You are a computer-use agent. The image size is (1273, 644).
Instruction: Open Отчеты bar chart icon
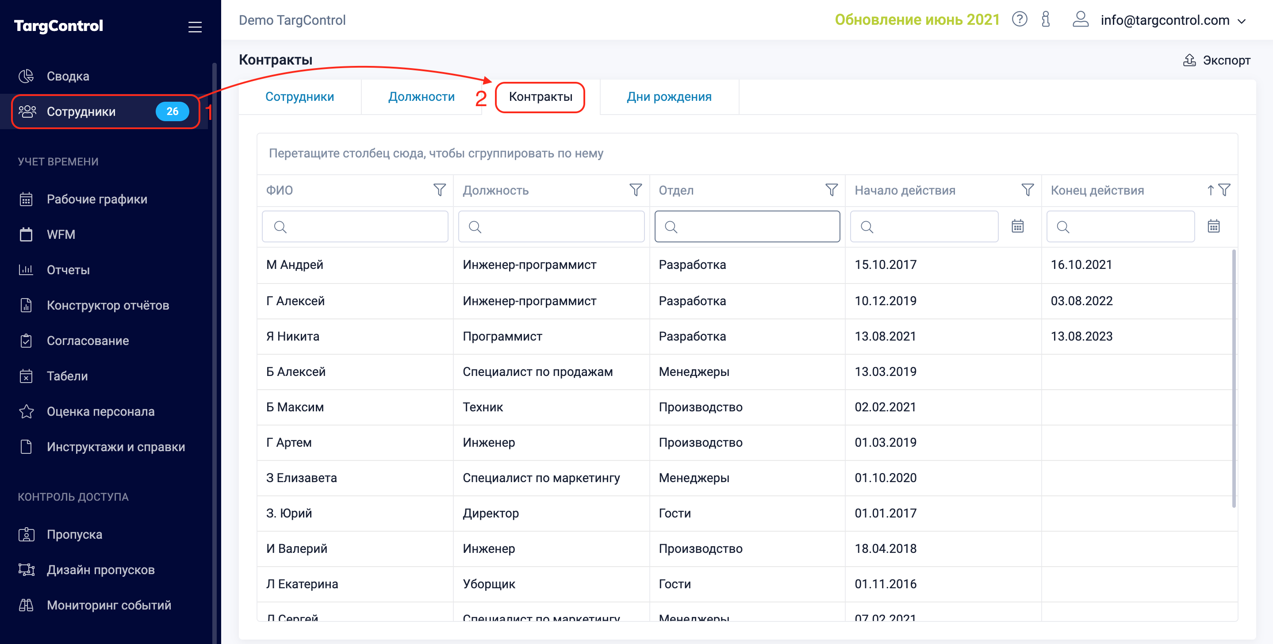pos(26,270)
